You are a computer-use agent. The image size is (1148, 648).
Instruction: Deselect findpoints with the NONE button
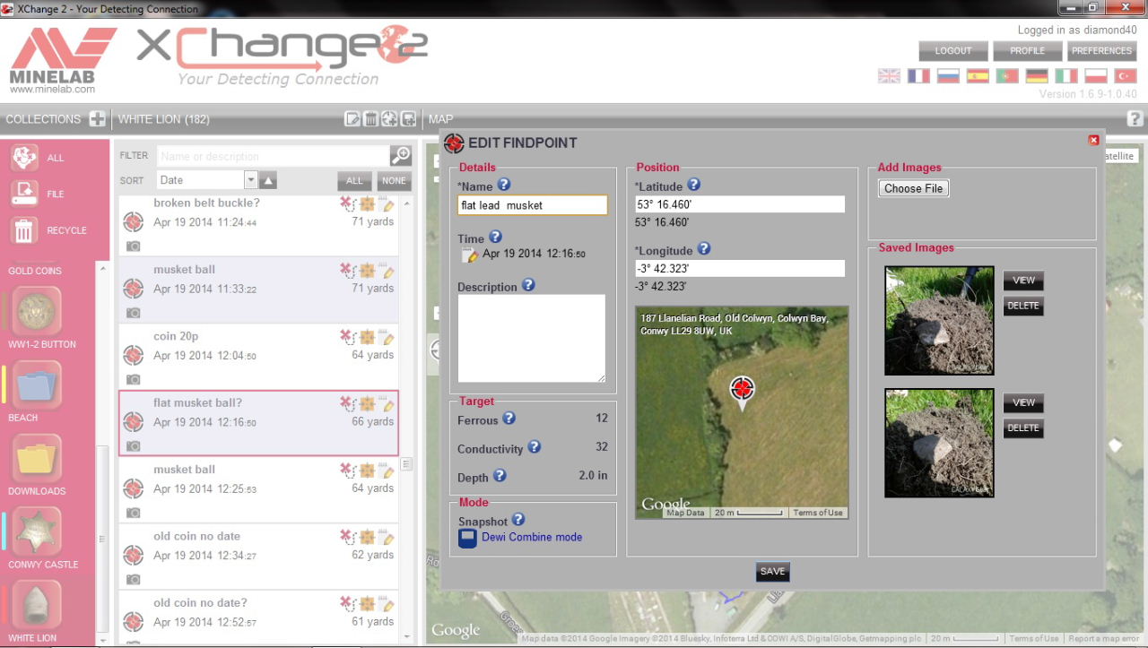coord(394,180)
